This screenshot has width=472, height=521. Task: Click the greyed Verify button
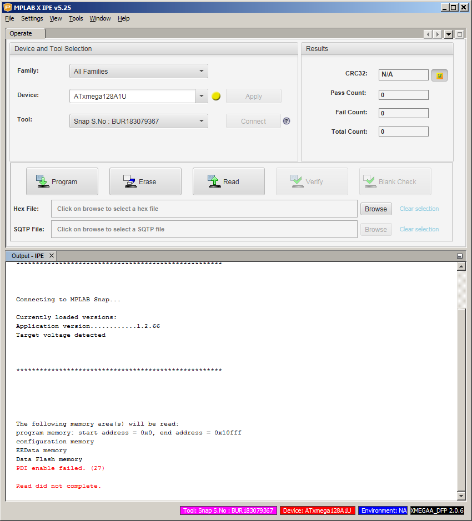[x=312, y=181]
